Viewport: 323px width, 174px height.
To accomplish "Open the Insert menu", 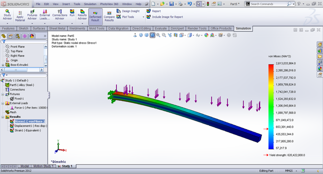I will point(66,4).
